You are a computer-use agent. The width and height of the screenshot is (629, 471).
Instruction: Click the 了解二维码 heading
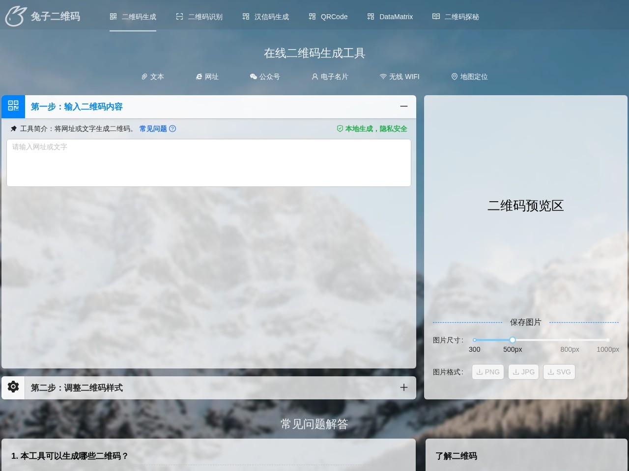coord(456,456)
